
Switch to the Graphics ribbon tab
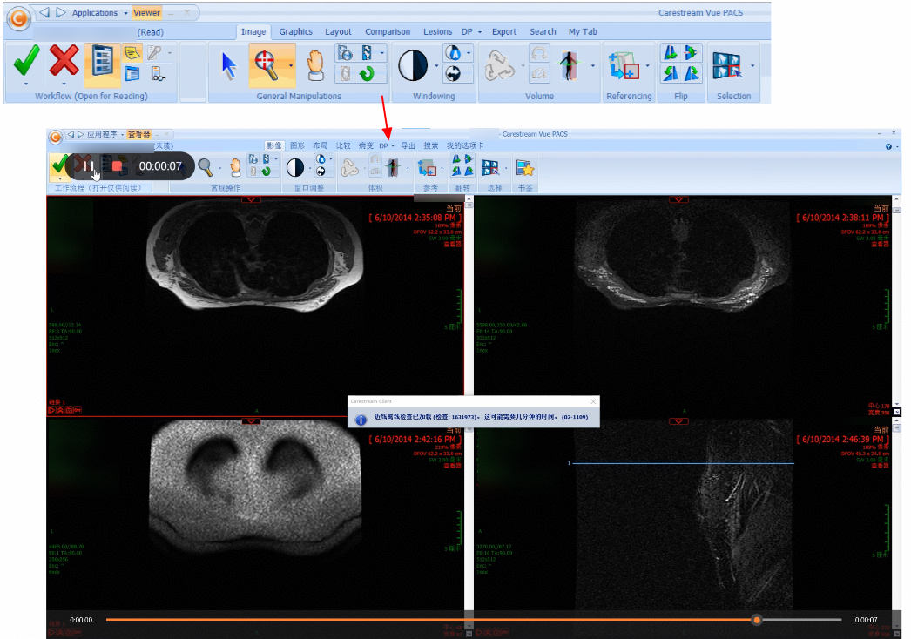[296, 32]
